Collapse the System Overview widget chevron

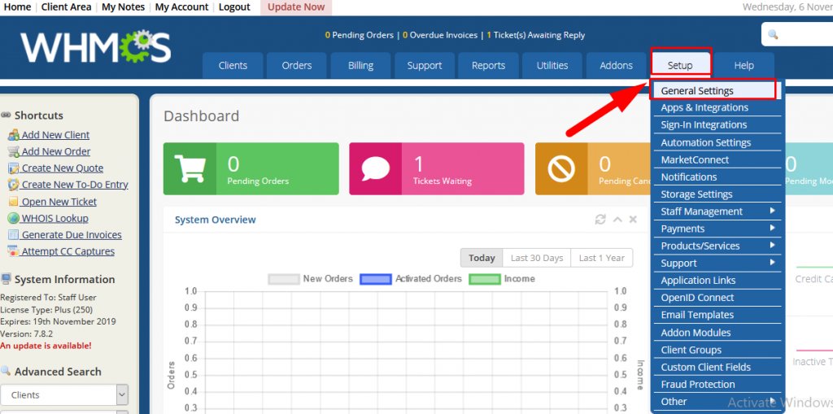click(x=617, y=220)
